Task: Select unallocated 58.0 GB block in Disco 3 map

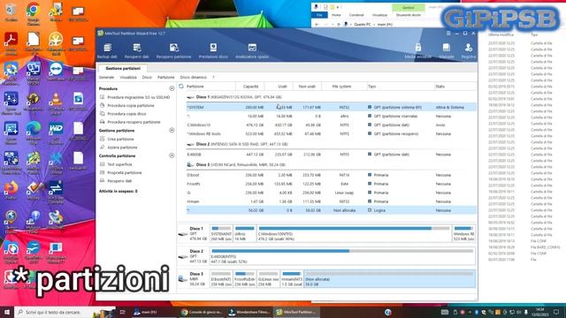Action: tap(389, 279)
